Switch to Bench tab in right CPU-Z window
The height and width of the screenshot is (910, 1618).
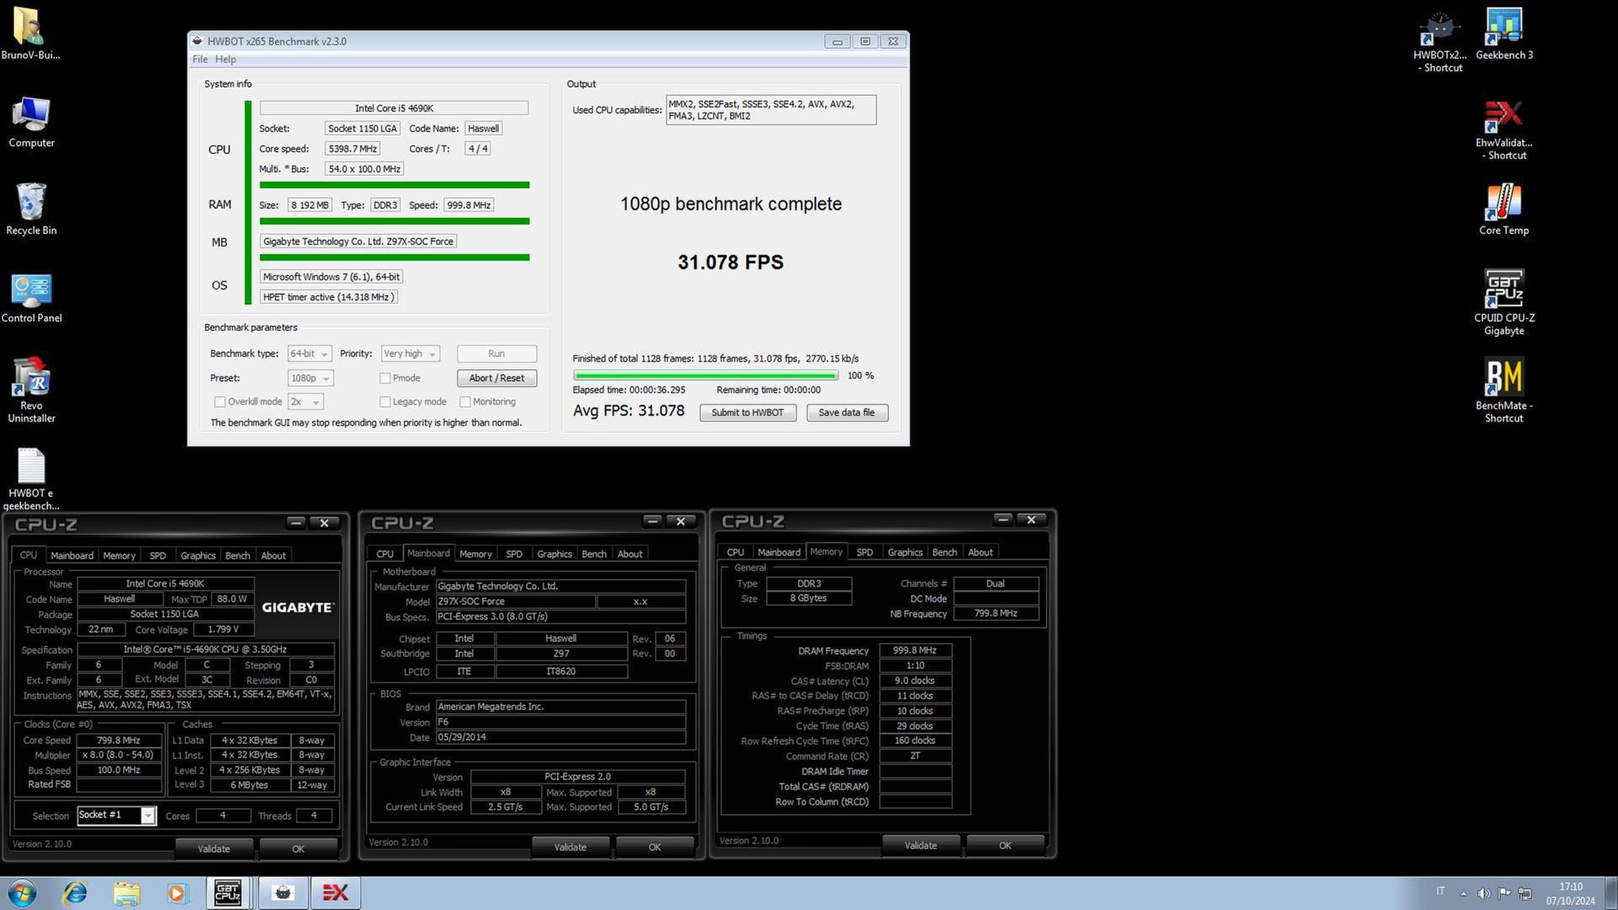[x=945, y=552]
